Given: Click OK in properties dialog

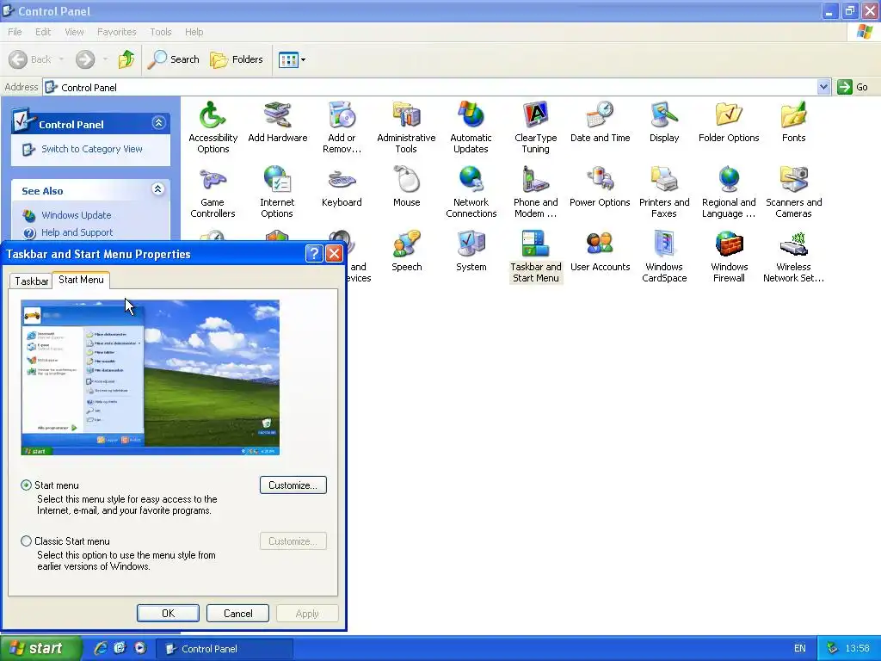Looking at the screenshot, I should click(x=168, y=613).
